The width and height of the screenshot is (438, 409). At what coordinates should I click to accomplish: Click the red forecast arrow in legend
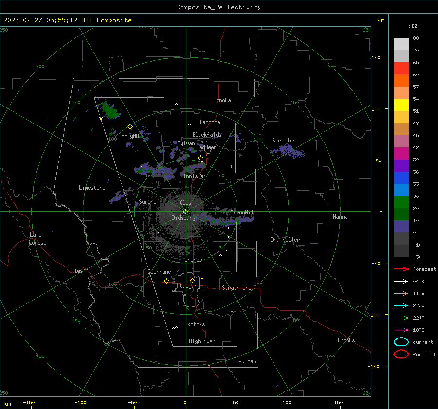401,269
